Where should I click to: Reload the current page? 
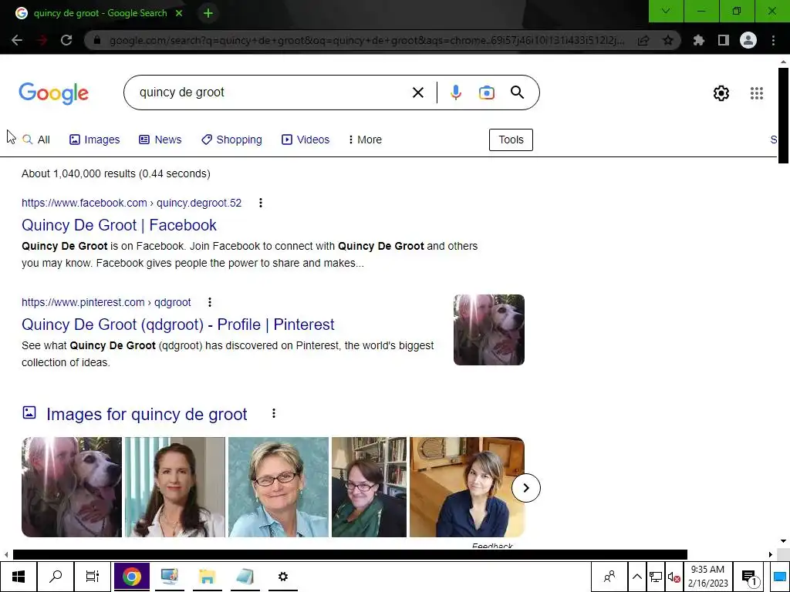tap(66, 40)
